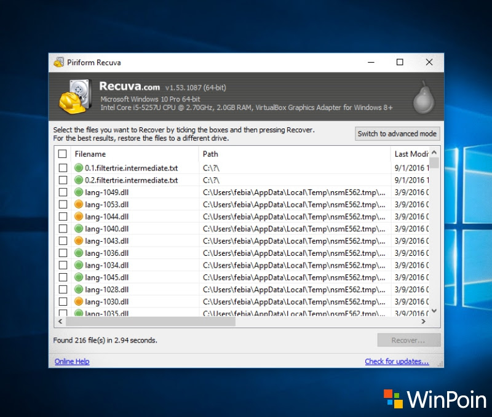Viewport: 492px width, 417px height.
Task: Select the lang-1043.dll filename
Action: click(x=106, y=241)
